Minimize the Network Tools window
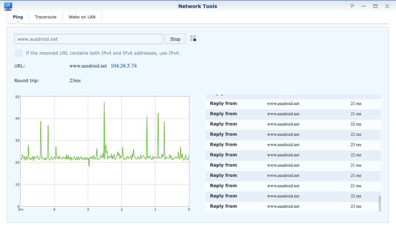This screenshot has height=225, width=396. click(x=364, y=6)
